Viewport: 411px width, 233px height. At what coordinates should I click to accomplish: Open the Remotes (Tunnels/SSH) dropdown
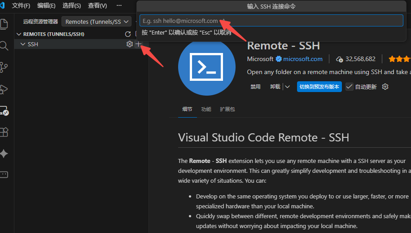tap(96, 22)
